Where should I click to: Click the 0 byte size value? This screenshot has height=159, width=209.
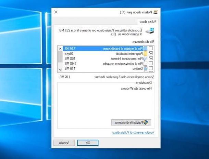[x=69, y=54]
